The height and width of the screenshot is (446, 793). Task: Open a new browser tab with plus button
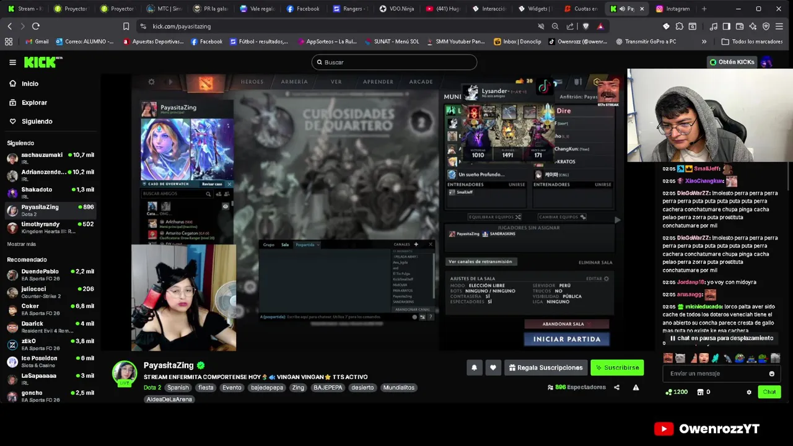pos(704,9)
